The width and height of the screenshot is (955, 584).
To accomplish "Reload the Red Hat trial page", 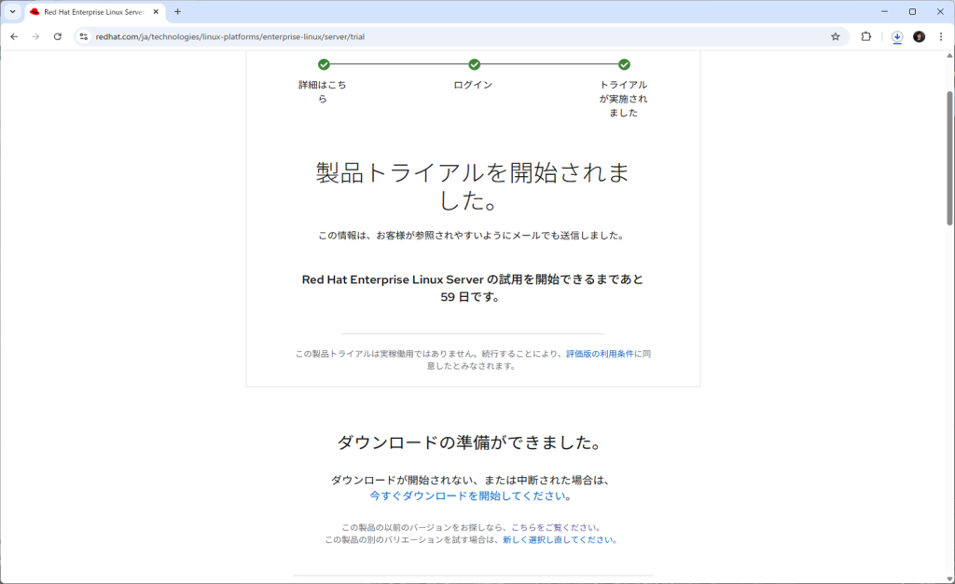I will pos(58,36).
